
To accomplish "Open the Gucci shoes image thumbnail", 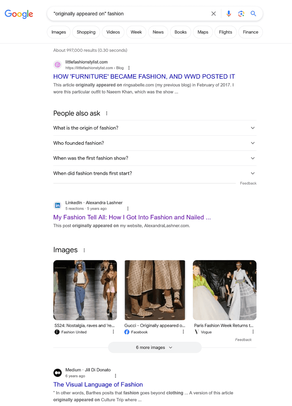I will (x=155, y=290).
